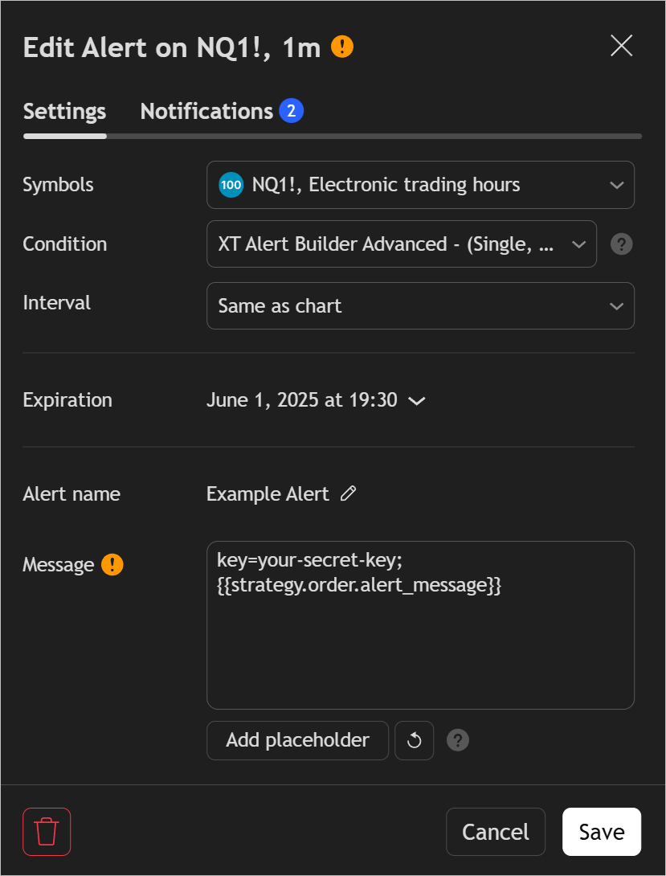Image resolution: width=666 pixels, height=876 pixels.
Task: Close the Edit Alert dialog
Action: 621,46
